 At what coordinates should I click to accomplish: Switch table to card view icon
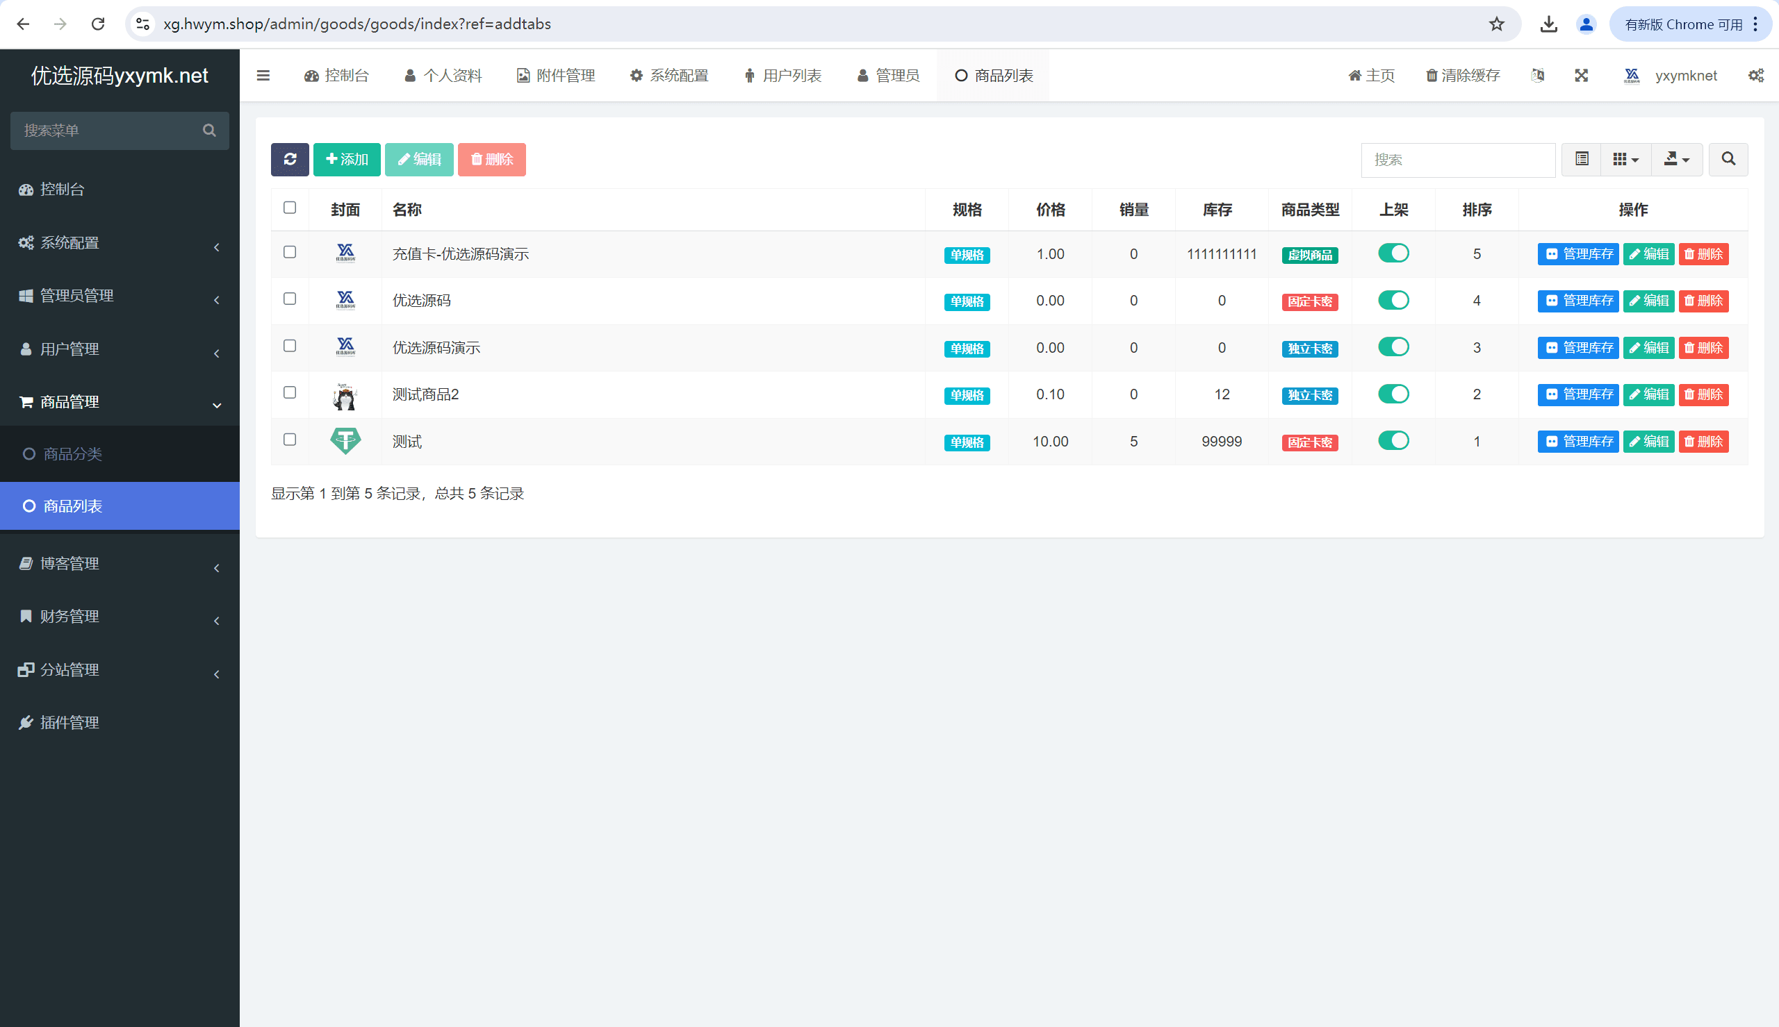pyautogui.click(x=1582, y=160)
